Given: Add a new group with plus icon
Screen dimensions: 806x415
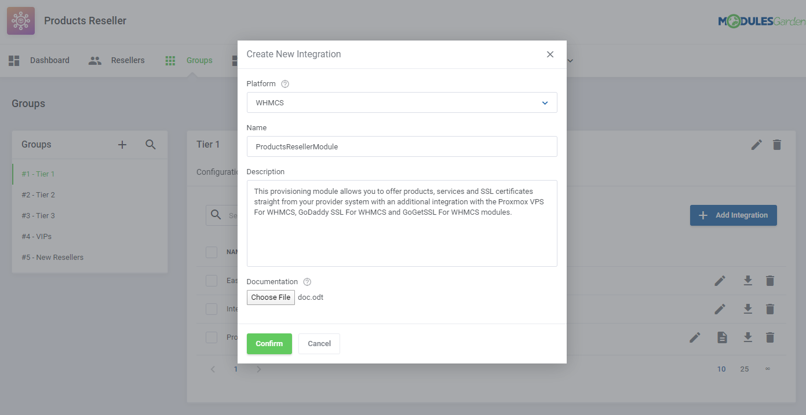Looking at the screenshot, I should 122,145.
